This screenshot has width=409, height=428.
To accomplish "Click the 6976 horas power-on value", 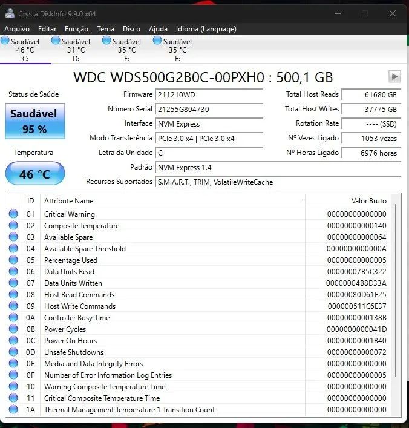I will pyautogui.click(x=371, y=153).
